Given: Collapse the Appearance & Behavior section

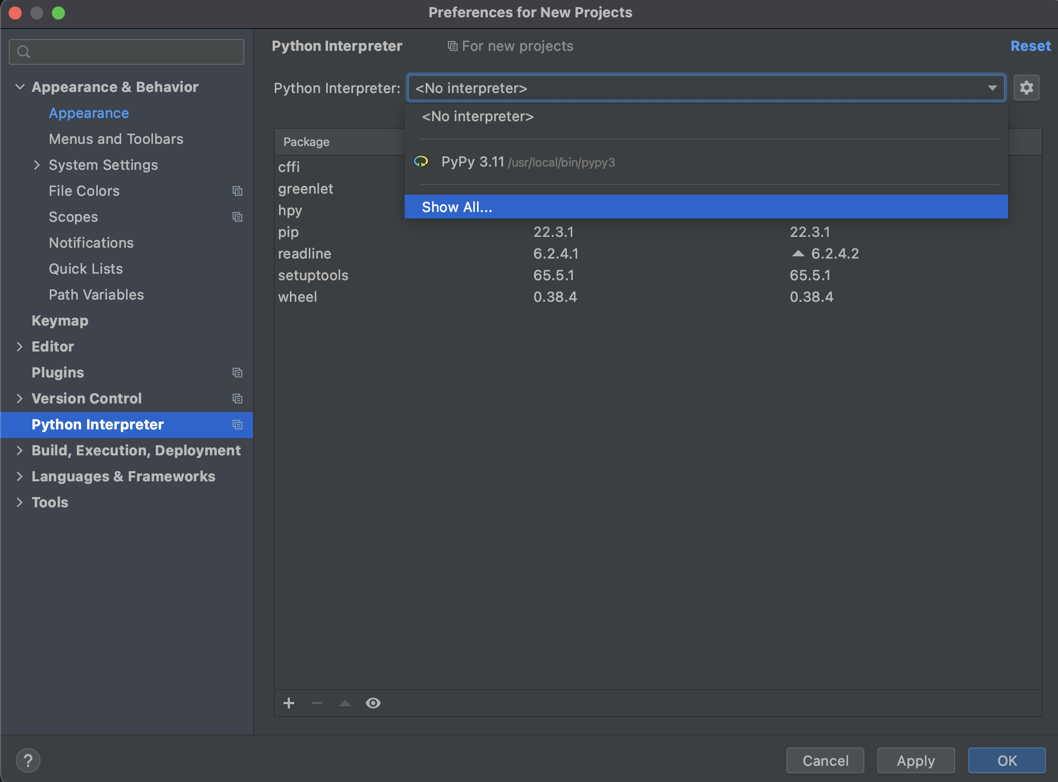Looking at the screenshot, I should click(x=20, y=87).
